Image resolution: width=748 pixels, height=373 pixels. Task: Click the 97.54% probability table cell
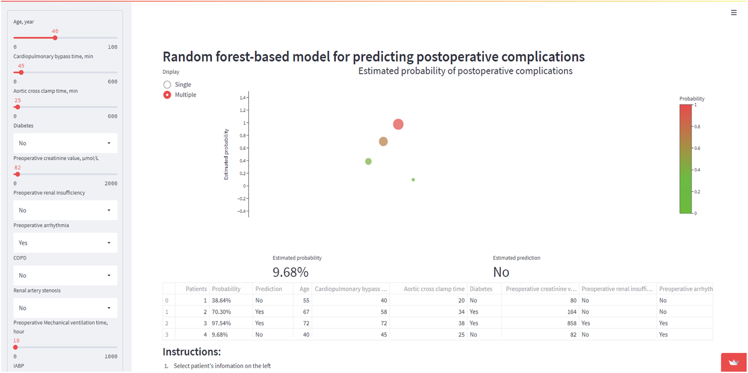pos(221,323)
